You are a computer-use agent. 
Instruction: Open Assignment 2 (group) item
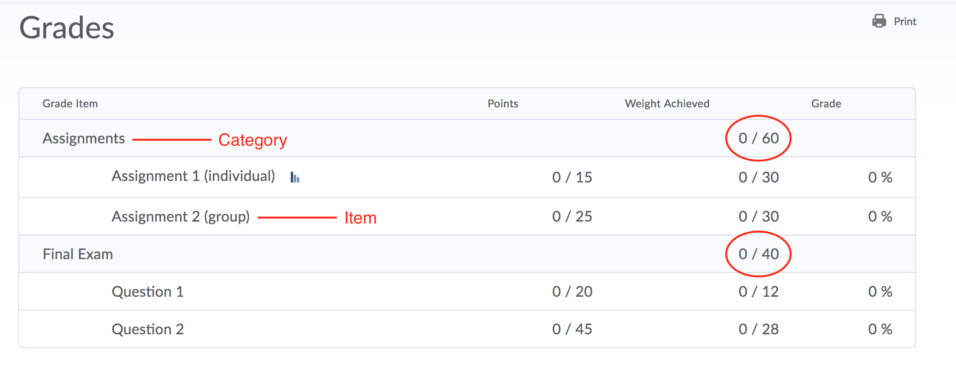[181, 217]
